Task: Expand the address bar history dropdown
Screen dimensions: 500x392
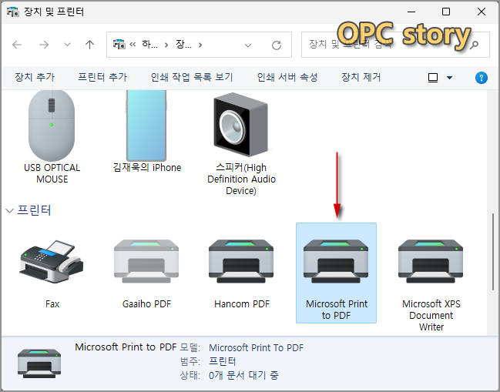Action: coord(248,45)
